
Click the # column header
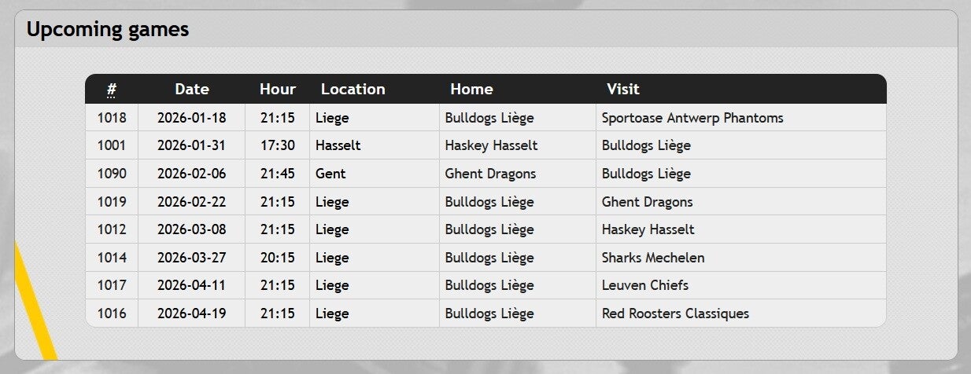click(x=112, y=90)
